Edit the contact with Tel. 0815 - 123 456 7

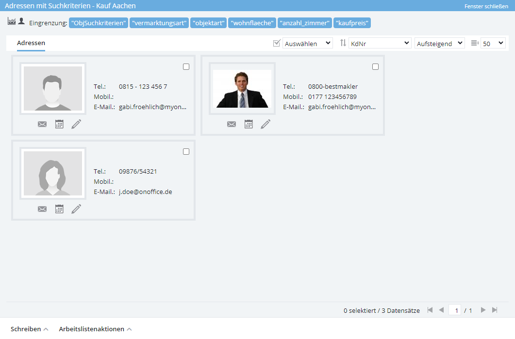click(x=76, y=124)
